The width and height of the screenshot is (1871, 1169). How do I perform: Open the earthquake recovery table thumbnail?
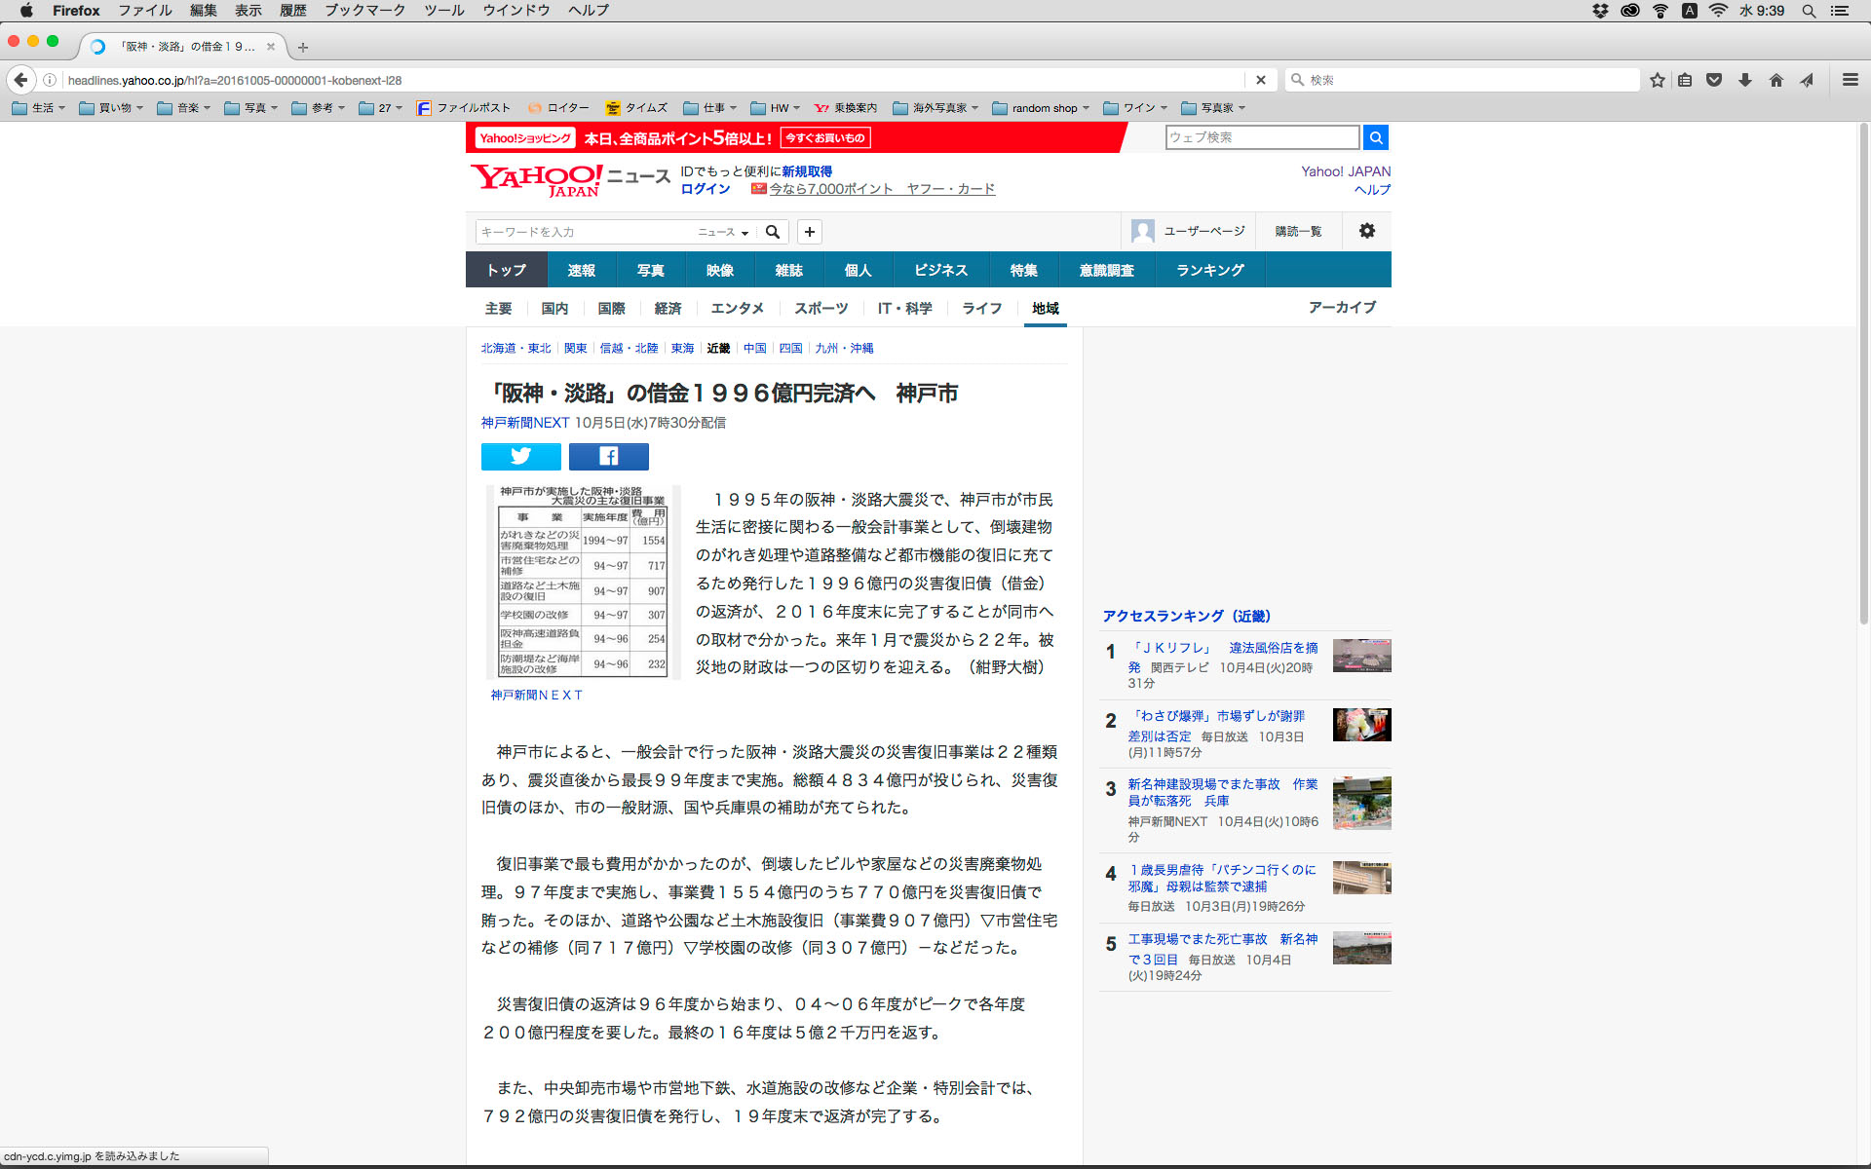coord(583,582)
